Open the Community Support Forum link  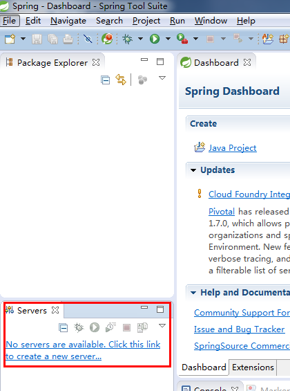242,313
